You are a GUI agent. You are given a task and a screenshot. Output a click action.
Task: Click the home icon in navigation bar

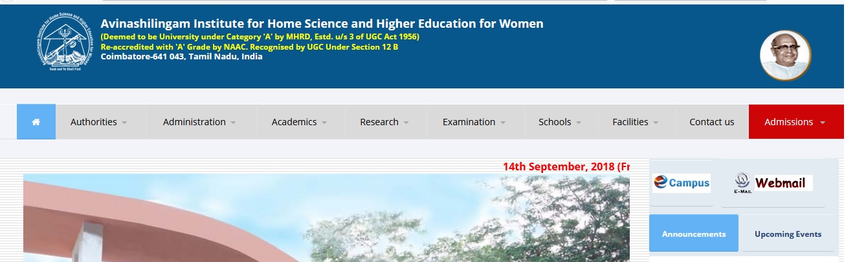click(x=36, y=122)
